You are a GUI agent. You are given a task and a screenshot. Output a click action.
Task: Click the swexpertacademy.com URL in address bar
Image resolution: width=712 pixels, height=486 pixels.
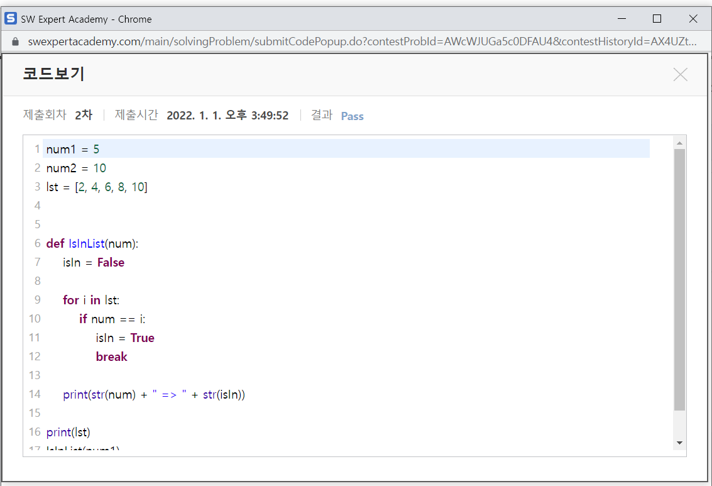coord(362,41)
